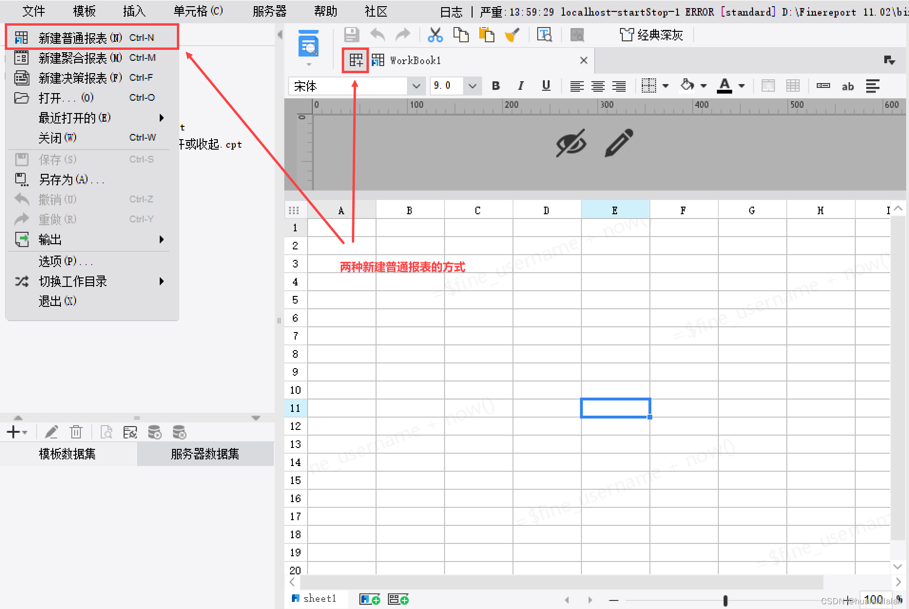909x609 pixels.
Task: Click the pencil edit icon in header area
Action: 619,143
